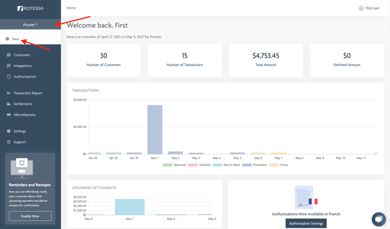
Task: Click the Customers sidebar icon
Action: tap(9, 55)
